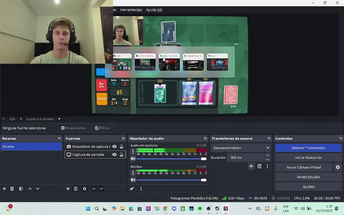344x215 pixels.
Task: Open audio mixer three-dot menu at bottom
Action: tap(141, 189)
